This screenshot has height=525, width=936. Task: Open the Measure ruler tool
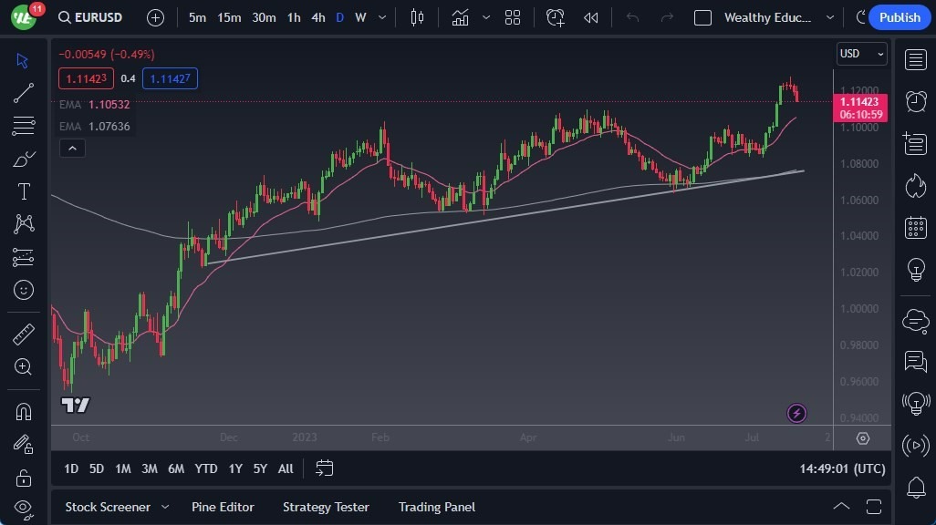tap(24, 334)
